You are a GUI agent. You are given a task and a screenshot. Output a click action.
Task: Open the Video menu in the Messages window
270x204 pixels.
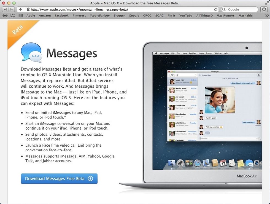(201, 53)
